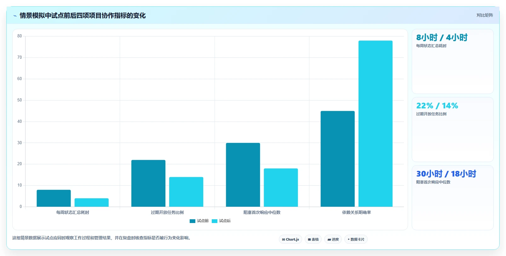The height and width of the screenshot is (256, 506).
Task: Click the y-axis tick label 10
Action: 20,185
